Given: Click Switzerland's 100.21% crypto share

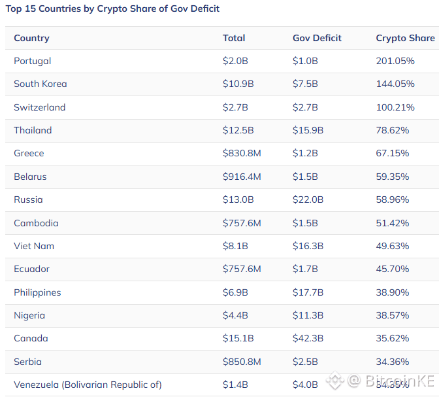Looking at the screenshot, I should pos(395,107).
